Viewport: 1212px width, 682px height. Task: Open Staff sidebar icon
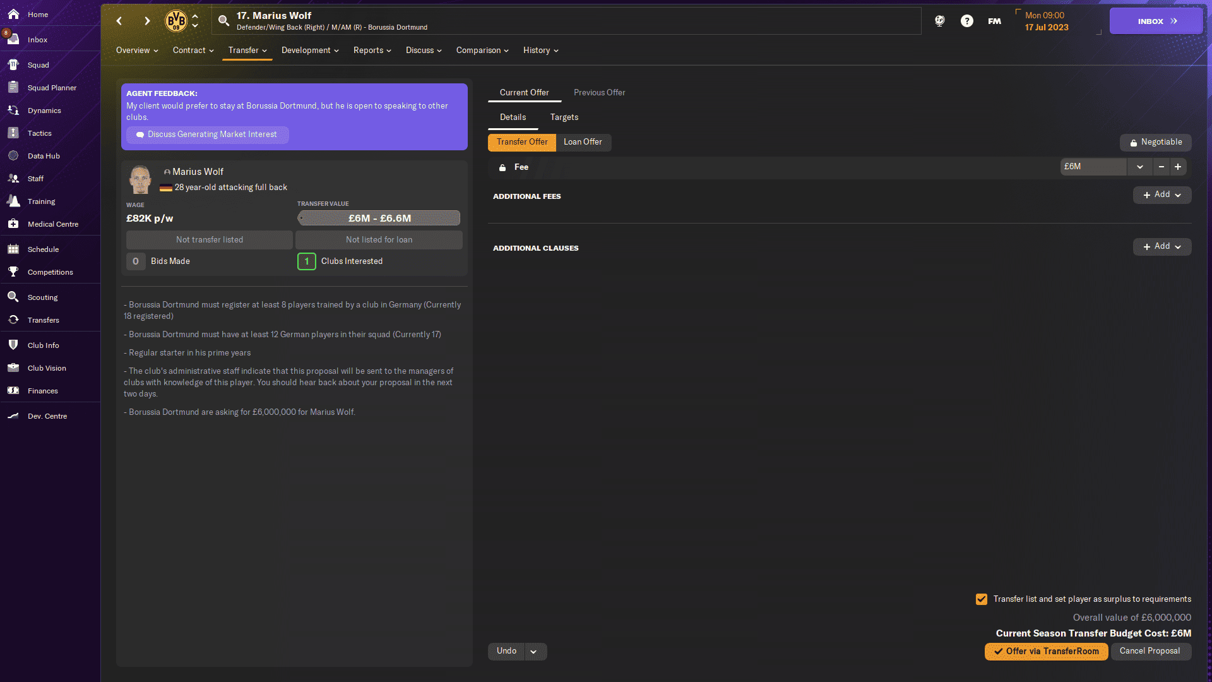click(13, 178)
